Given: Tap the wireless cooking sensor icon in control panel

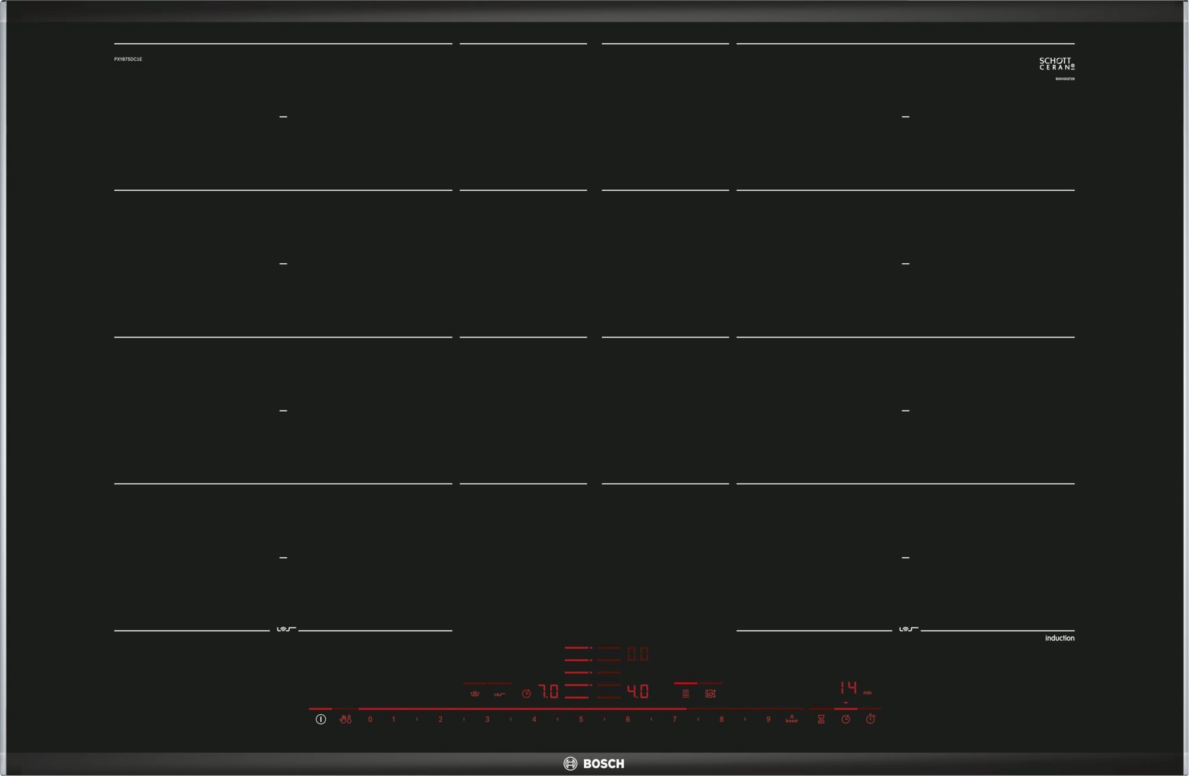Looking at the screenshot, I should (x=499, y=693).
